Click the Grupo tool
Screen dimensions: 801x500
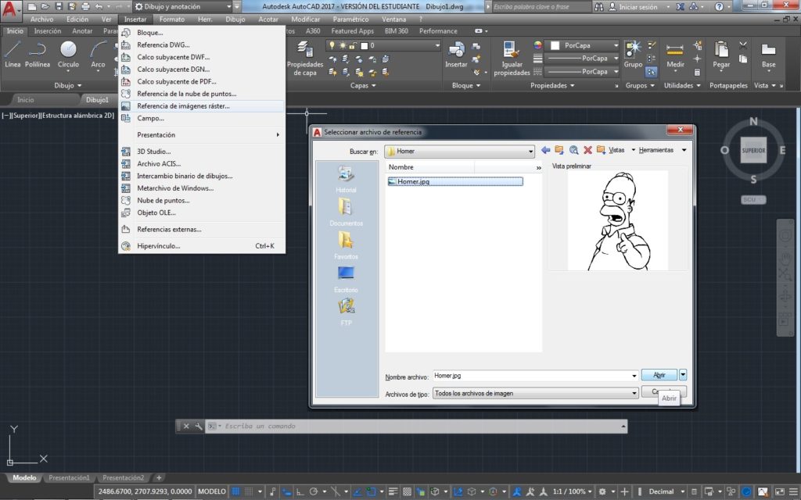click(x=633, y=54)
